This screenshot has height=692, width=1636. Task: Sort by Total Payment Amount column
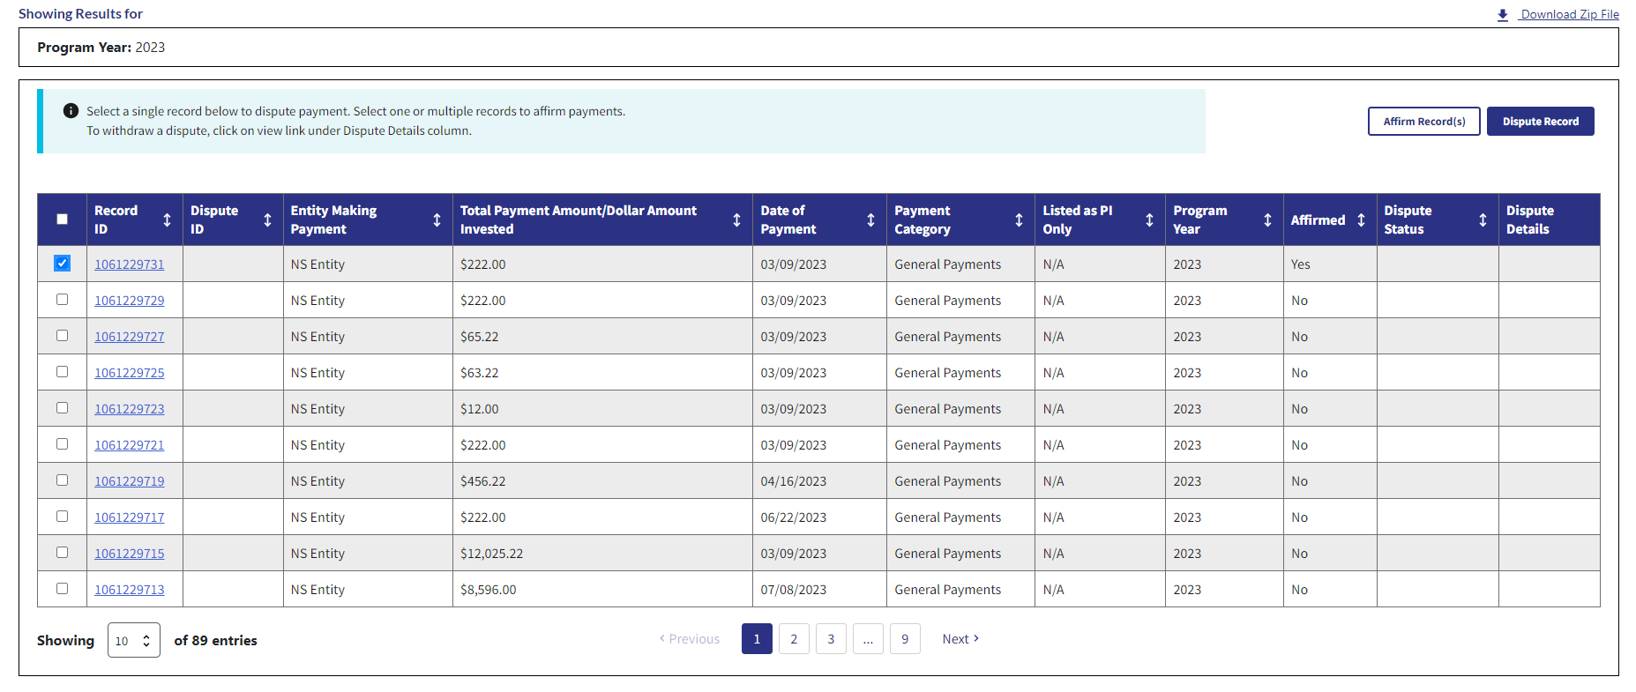tap(736, 220)
